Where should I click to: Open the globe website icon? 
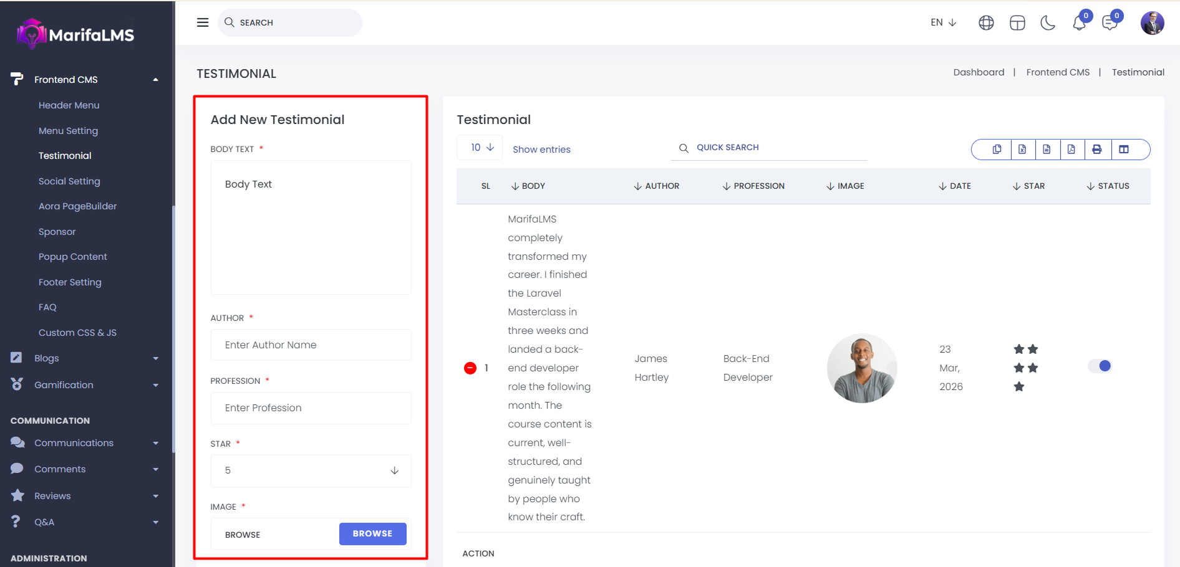click(x=986, y=23)
